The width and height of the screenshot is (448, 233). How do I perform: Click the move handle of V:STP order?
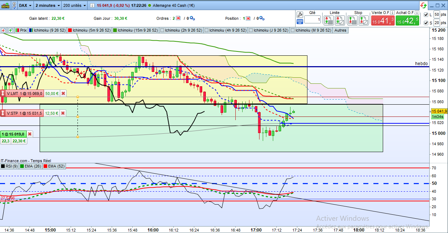(x=3, y=113)
